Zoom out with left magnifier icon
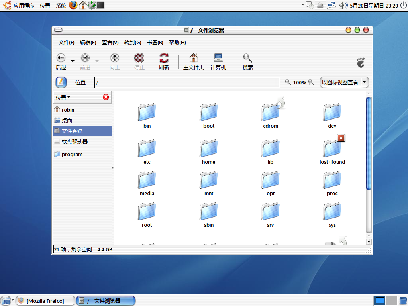 click(x=288, y=82)
